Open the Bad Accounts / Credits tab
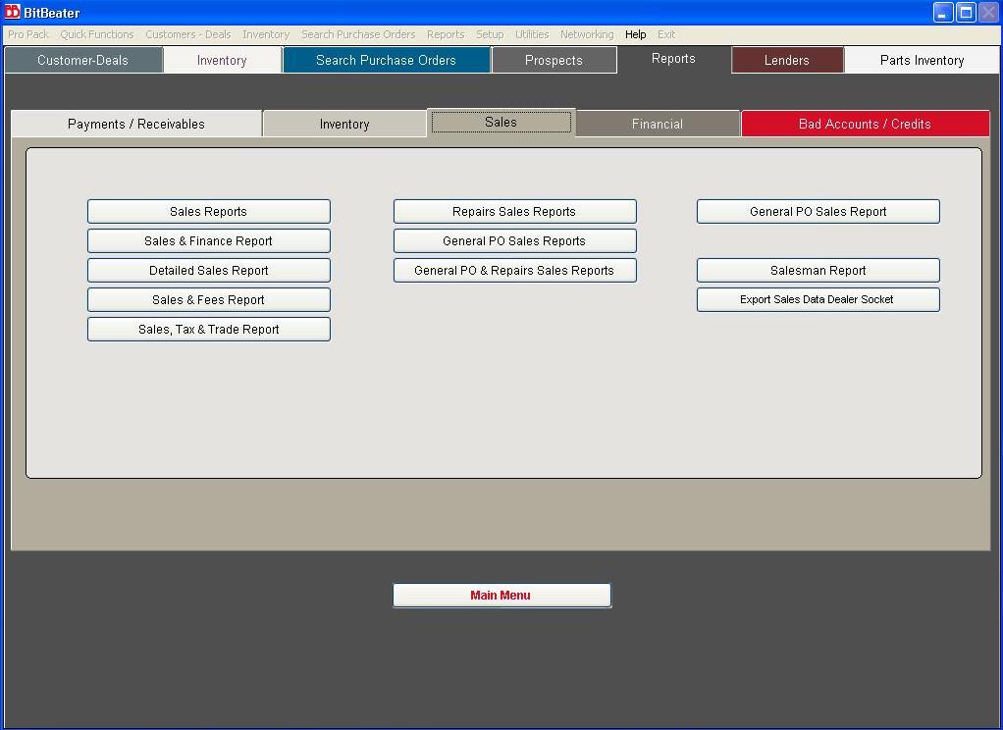 [x=865, y=124]
